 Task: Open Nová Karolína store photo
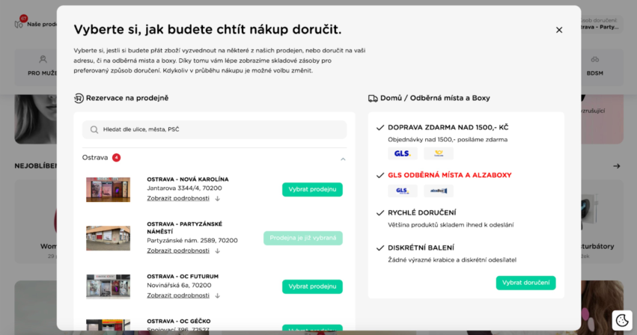click(x=108, y=190)
